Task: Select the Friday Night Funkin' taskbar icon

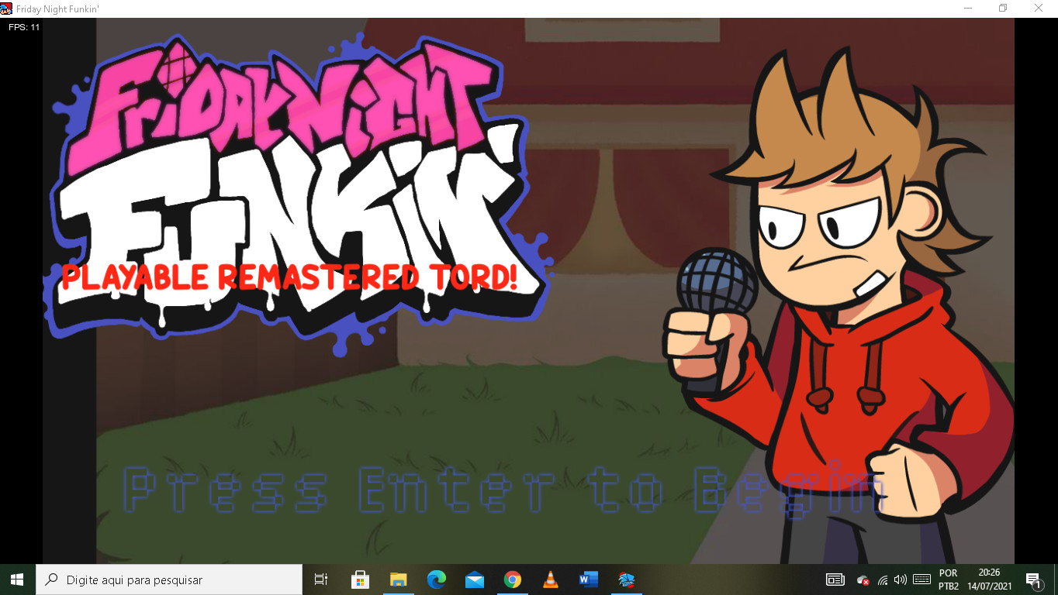Action: (627, 580)
